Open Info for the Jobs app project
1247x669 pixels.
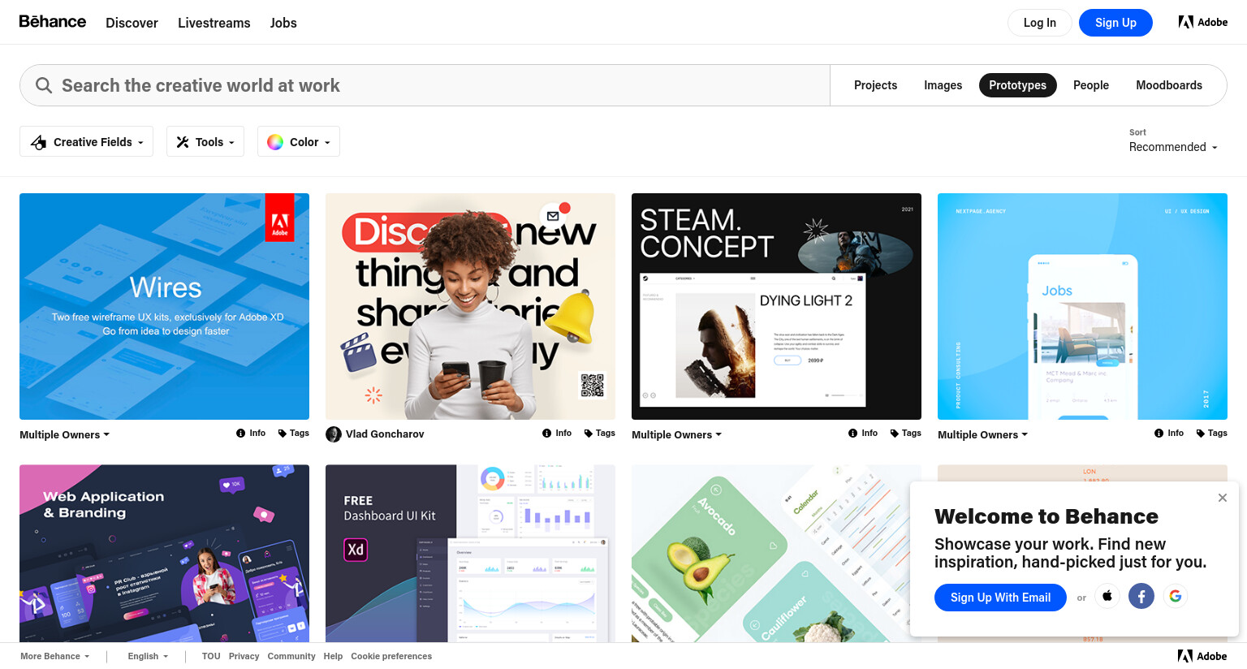click(1169, 434)
